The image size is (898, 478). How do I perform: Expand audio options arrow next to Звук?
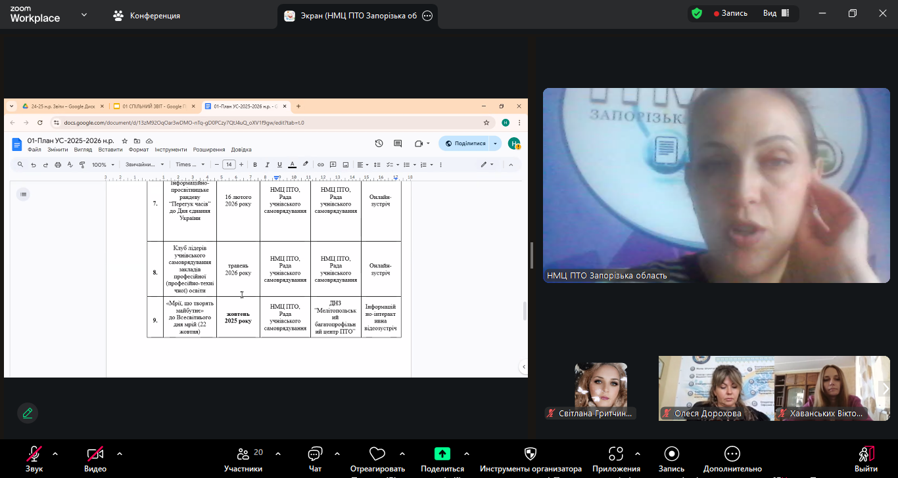click(55, 454)
